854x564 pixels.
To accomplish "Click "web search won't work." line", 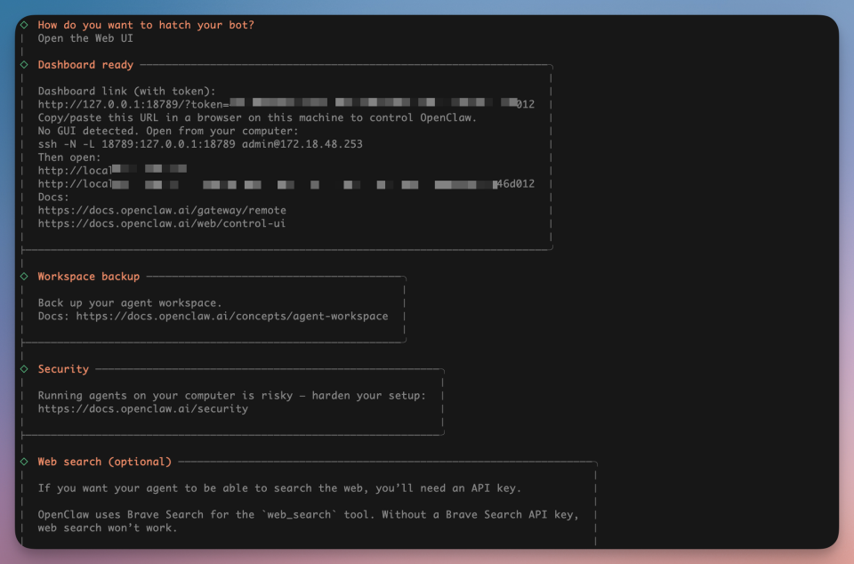I will coord(108,528).
